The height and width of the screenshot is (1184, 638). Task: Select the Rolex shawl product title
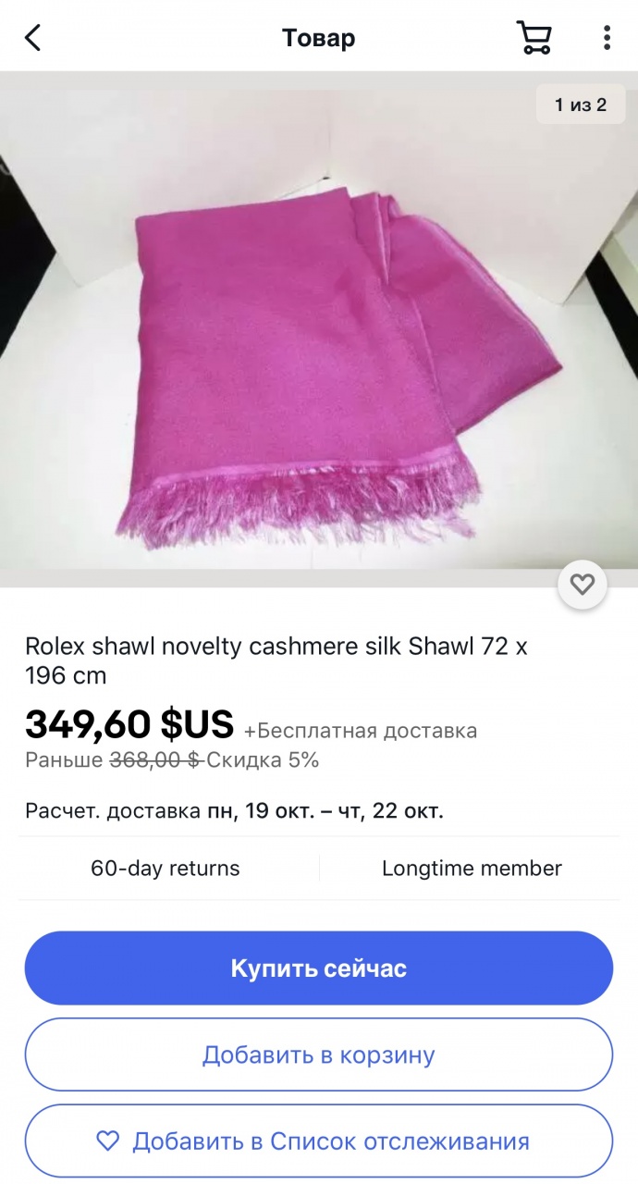[x=276, y=660]
